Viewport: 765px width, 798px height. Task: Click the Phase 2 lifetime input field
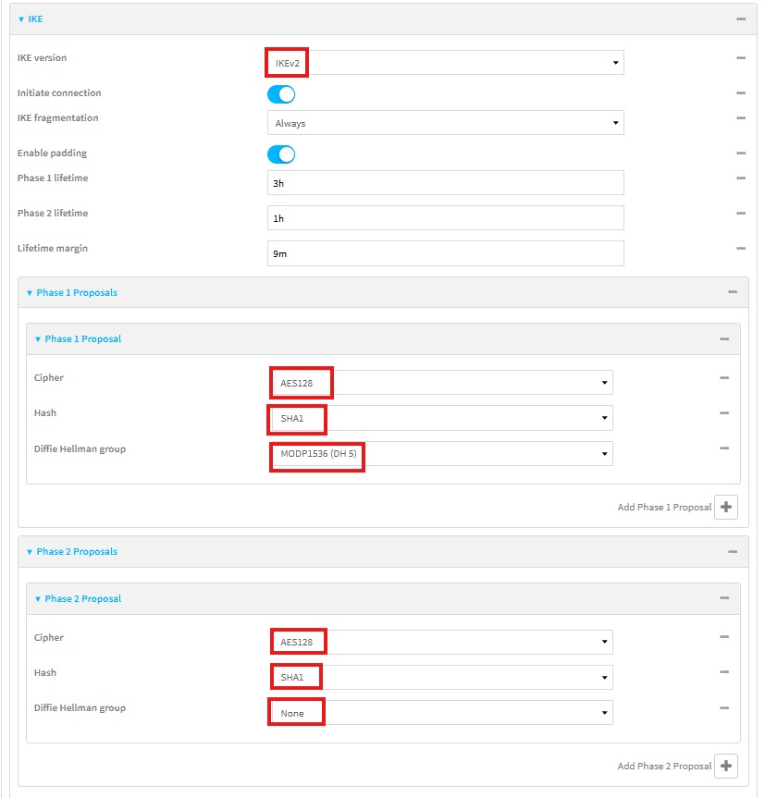tap(445, 217)
